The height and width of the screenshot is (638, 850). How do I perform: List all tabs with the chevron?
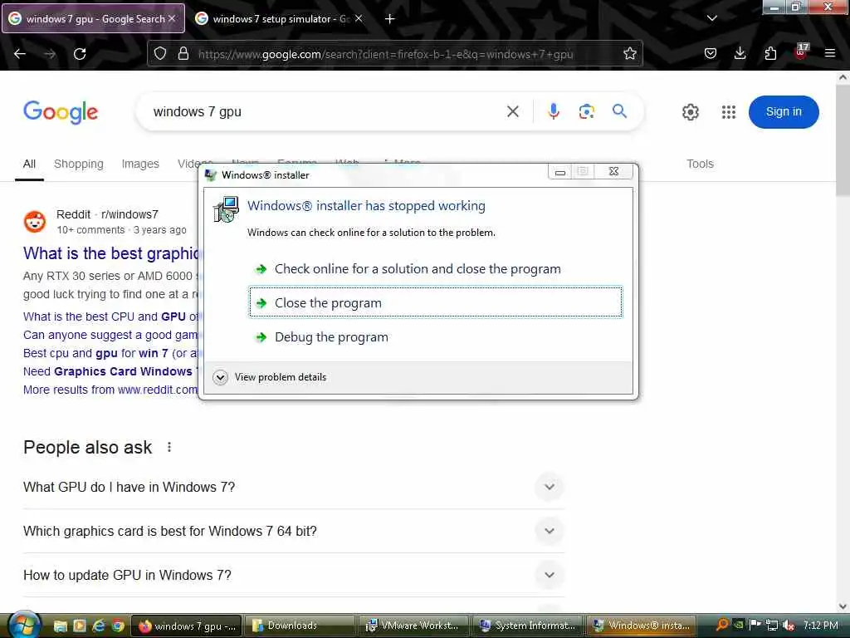(711, 18)
